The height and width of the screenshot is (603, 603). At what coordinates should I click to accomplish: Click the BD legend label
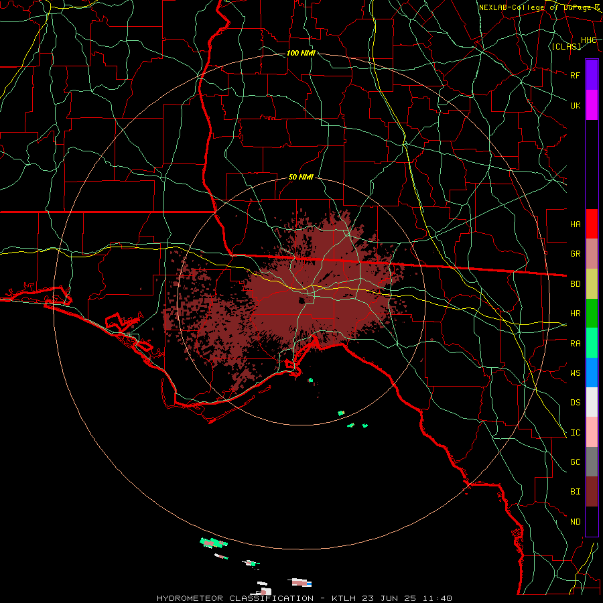(575, 284)
